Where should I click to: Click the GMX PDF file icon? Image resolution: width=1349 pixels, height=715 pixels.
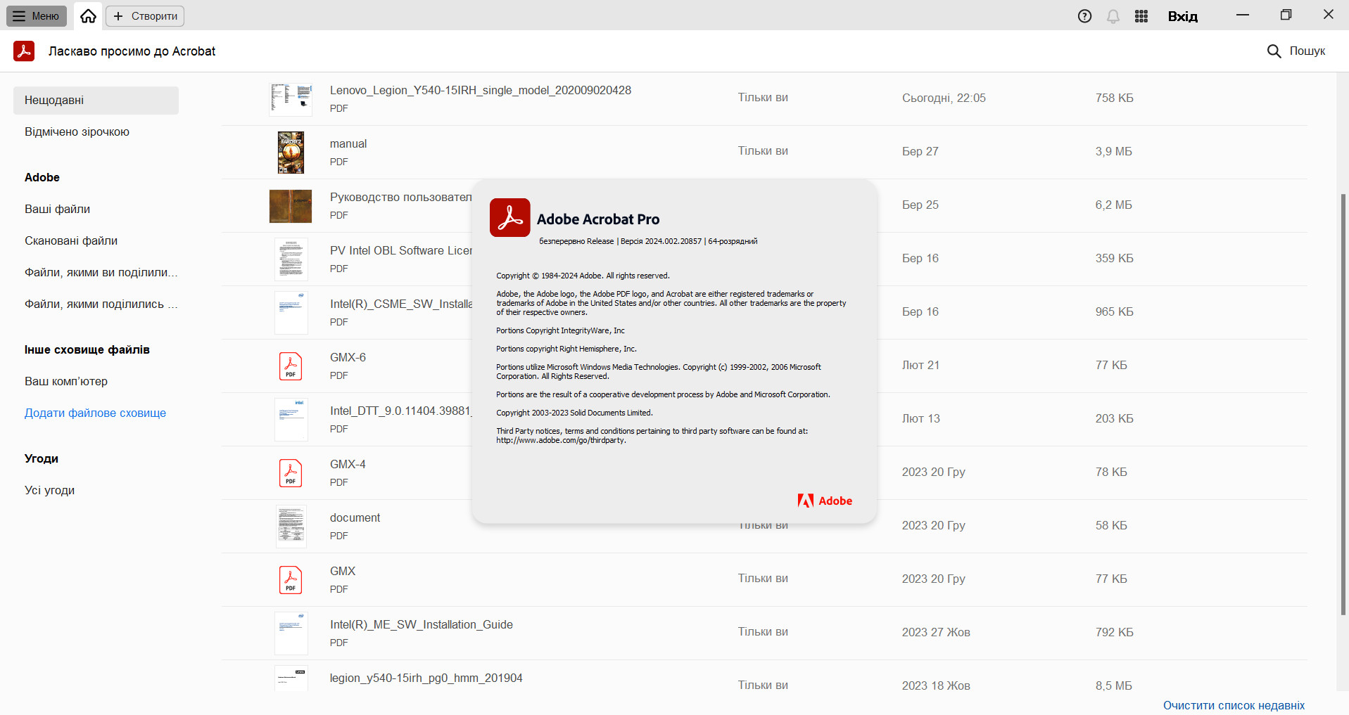tap(291, 580)
